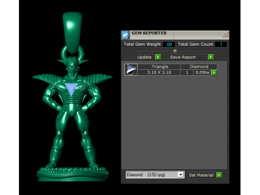Click the green arrow beside 0.09tw
The width and height of the screenshot is (260, 195).
(214, 73)
